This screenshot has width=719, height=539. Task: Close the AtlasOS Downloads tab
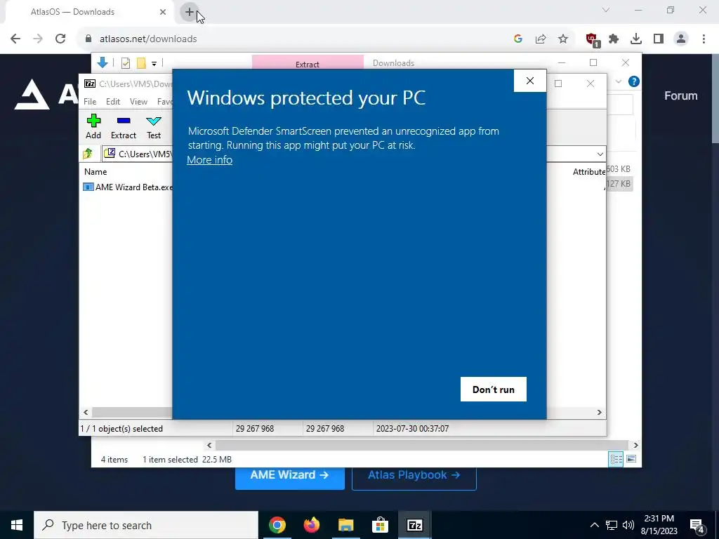click(x=163, y=12)
